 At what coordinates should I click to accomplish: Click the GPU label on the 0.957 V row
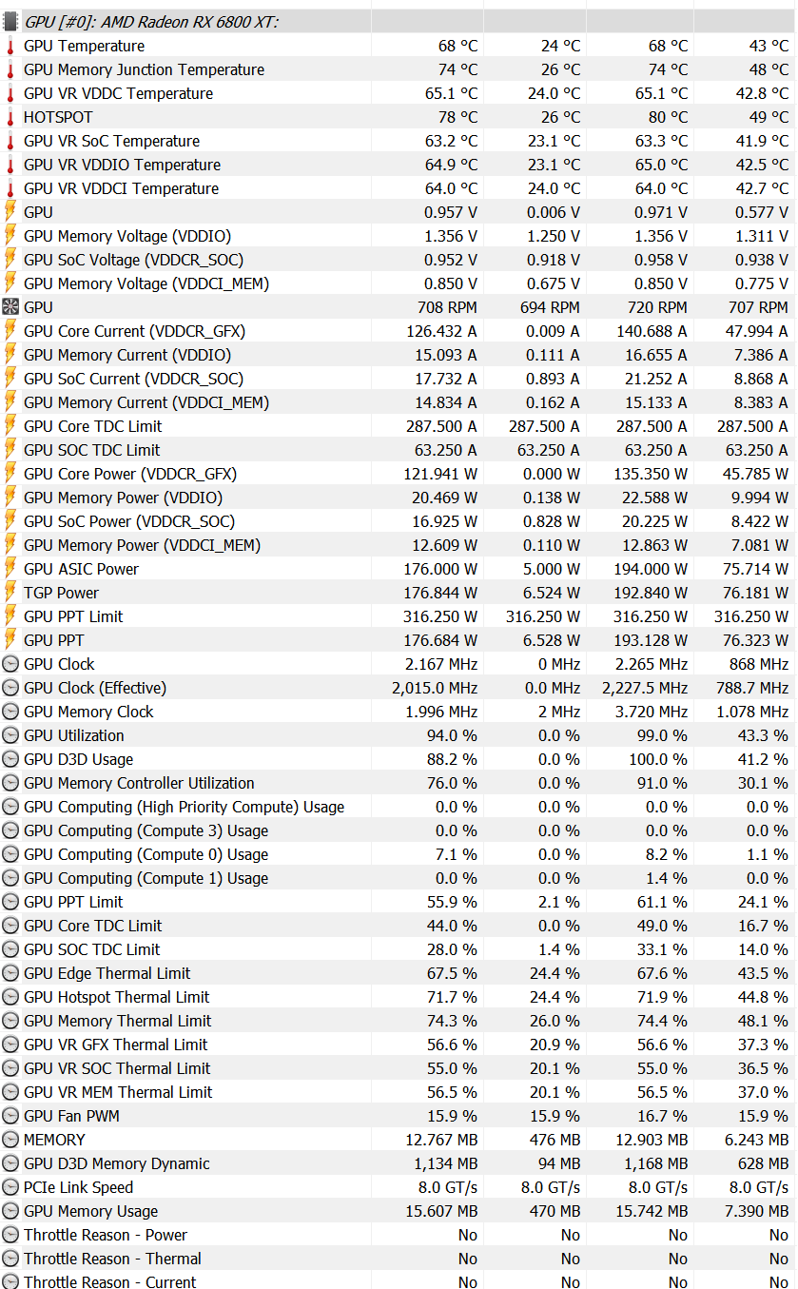coord(39,212)
